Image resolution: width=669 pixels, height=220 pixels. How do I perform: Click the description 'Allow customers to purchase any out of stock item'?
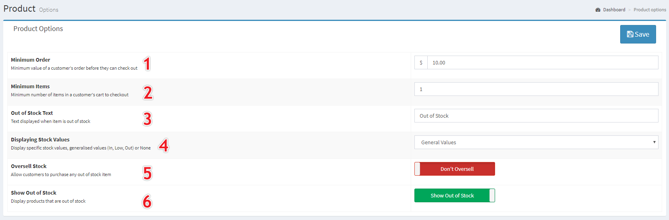pyautogui.click(x=61, y=174)
